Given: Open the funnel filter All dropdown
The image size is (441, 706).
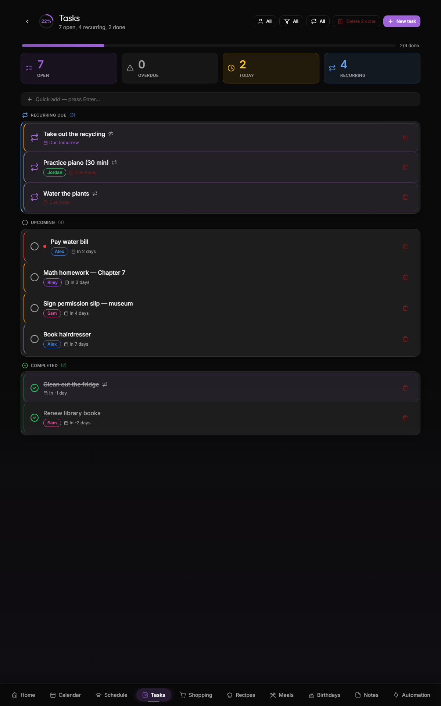Looking at the screenshot, I should click(x=291, y=21).
